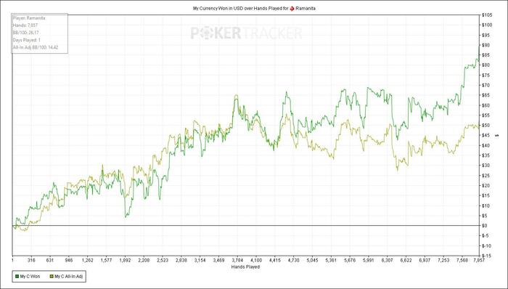Click the 'Player: Ramanita' line in the info box
The image size is (508, 289).
[x=29, y=18]
